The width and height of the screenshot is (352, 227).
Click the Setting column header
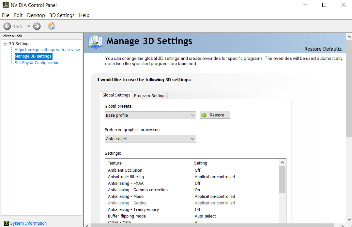pos(235,163)
